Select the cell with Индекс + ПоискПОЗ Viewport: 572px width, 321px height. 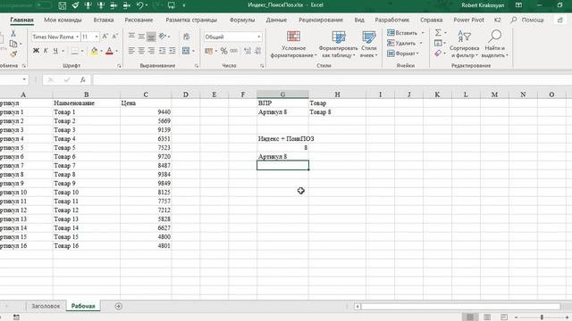click(x=282, y=139)
